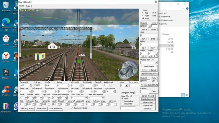Click Rebuild (Ctrl+R) button
219x123 pixels.
point(27,109)
